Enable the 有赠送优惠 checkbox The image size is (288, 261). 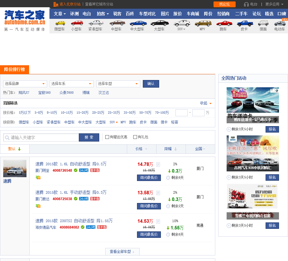[x=107, y=137]
